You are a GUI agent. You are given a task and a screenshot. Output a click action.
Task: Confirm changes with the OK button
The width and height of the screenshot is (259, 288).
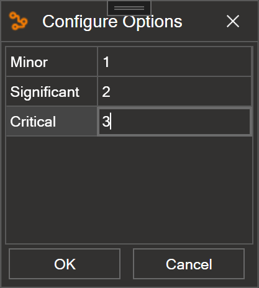coord(65,264)
